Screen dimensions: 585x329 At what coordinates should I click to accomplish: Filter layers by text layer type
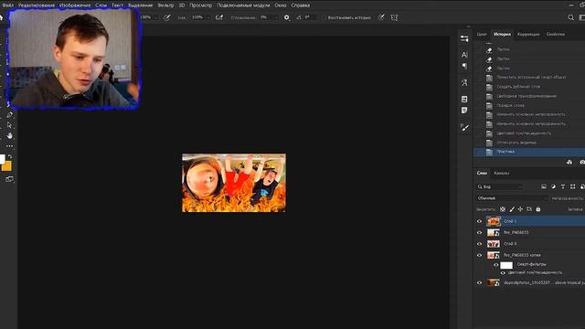(x=563, y=186)
